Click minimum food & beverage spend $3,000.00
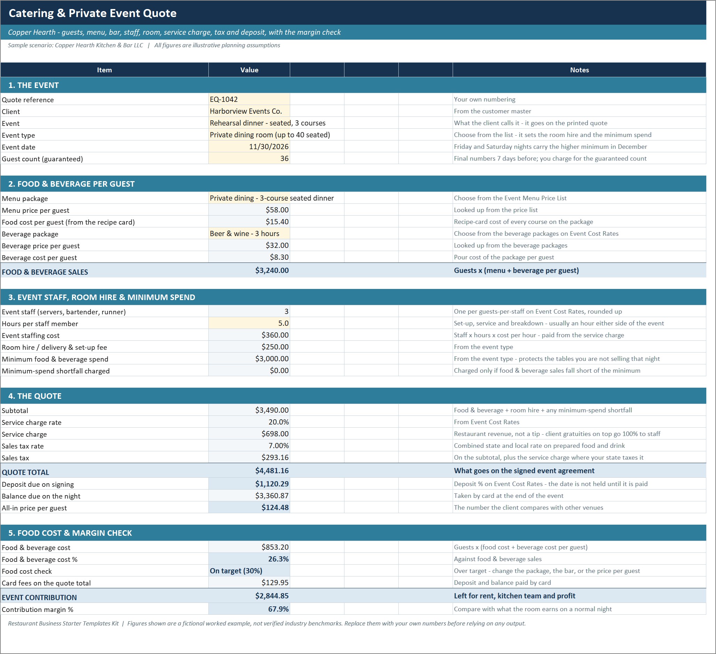This screenshot has width=716, height=654. point(249,359)
